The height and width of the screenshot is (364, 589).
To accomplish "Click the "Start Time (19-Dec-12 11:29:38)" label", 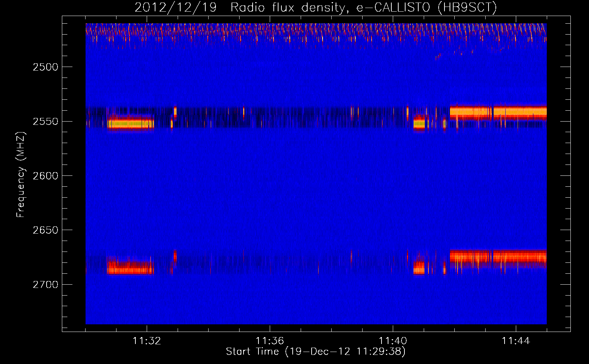I will 316,352.
